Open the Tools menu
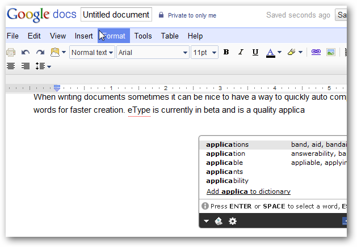This screenshot has height=247, width=357. point(143,36)
